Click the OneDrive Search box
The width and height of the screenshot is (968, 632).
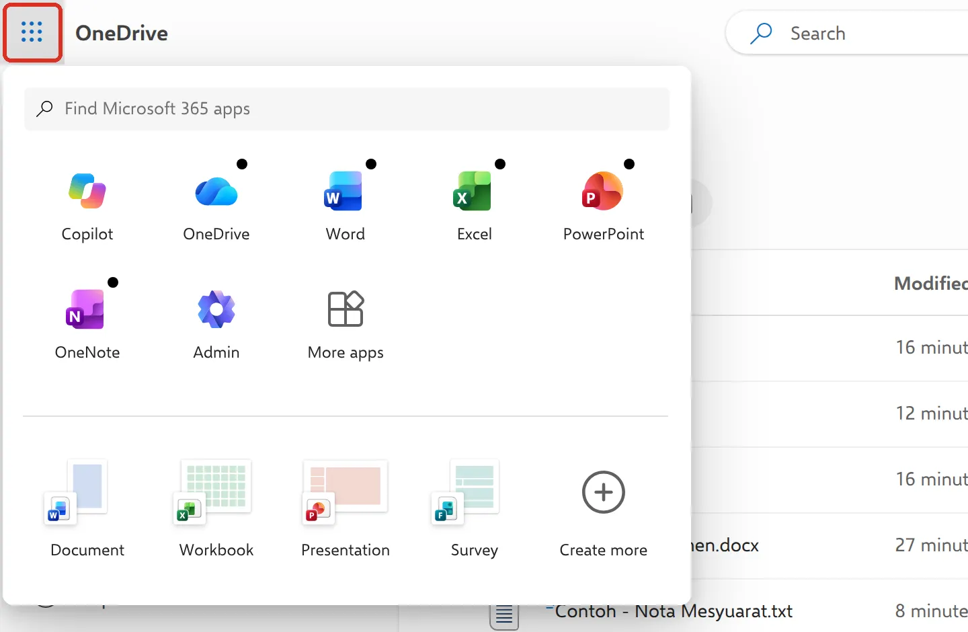847,33
